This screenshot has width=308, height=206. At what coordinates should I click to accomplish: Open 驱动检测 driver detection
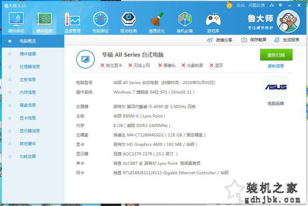click(x=128, y=22)
